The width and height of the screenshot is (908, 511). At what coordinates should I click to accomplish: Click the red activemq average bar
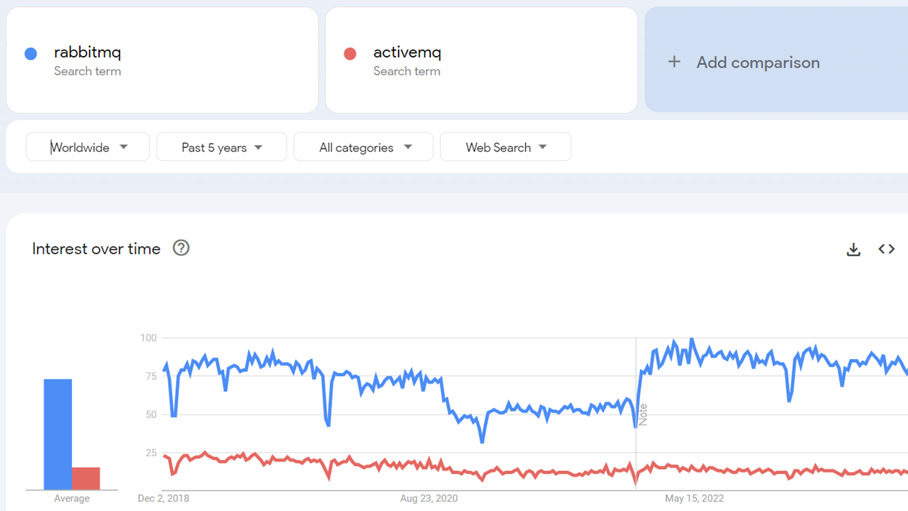pyautogui.click(x=86, y=478)
